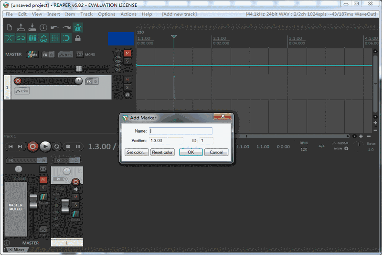Toggle Solo on track 1
This screenshot has height=255, width=382.
pos(127,88)
